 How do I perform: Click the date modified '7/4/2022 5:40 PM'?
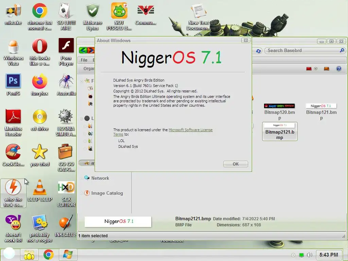point(258,219)
